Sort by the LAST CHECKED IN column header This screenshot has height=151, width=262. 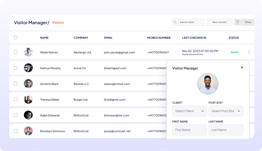pyautogui.click(x=194, y=38)
